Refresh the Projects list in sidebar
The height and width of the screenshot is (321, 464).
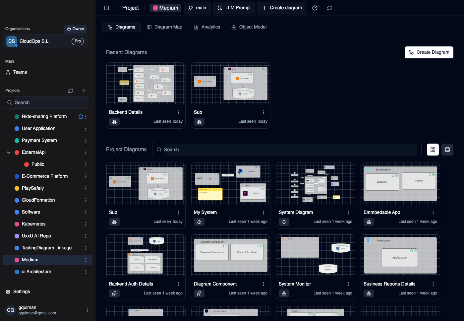point(71,91)
